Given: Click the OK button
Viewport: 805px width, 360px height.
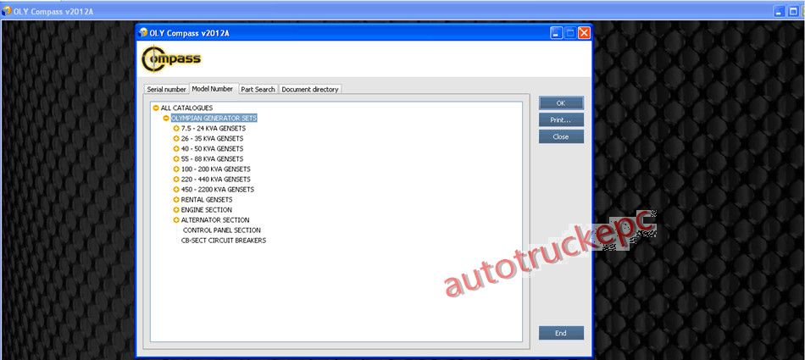Looking at the screenshot, I should coord(561,103).
